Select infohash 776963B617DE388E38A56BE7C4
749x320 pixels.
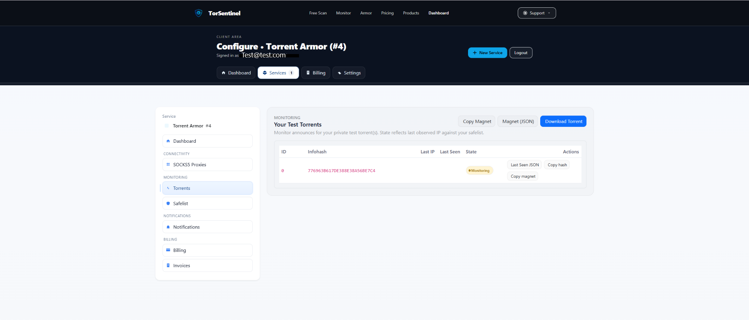(x=341, y=171)
